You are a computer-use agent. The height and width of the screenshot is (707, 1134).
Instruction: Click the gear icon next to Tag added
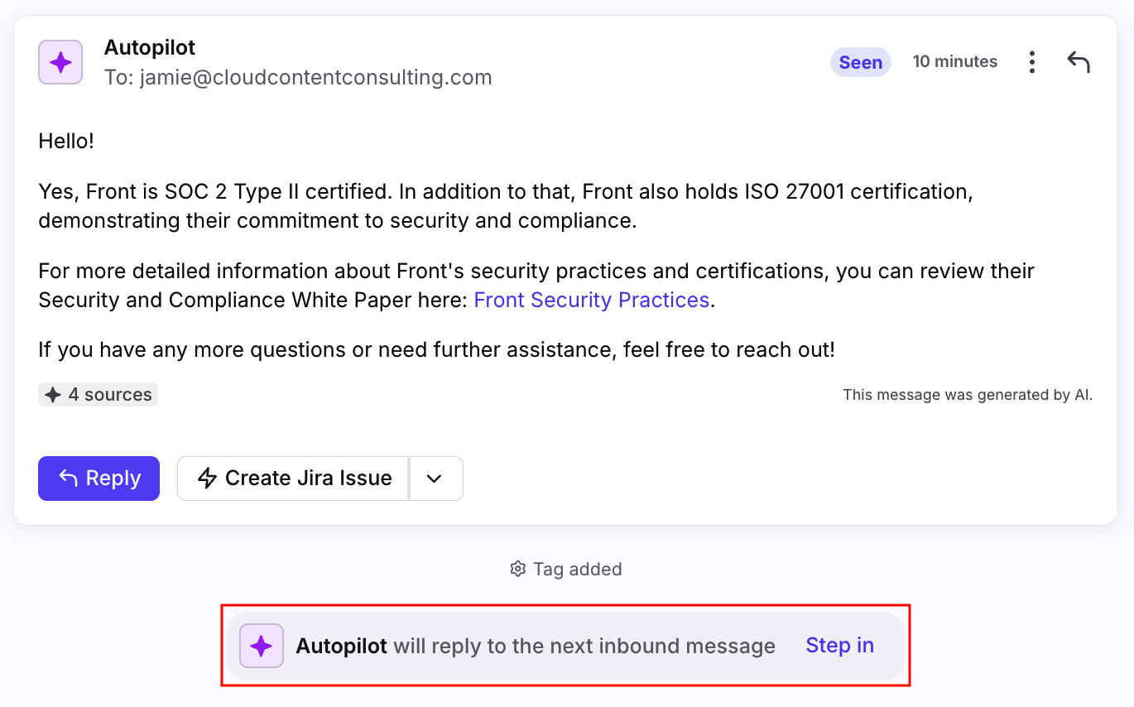(518, 570)
